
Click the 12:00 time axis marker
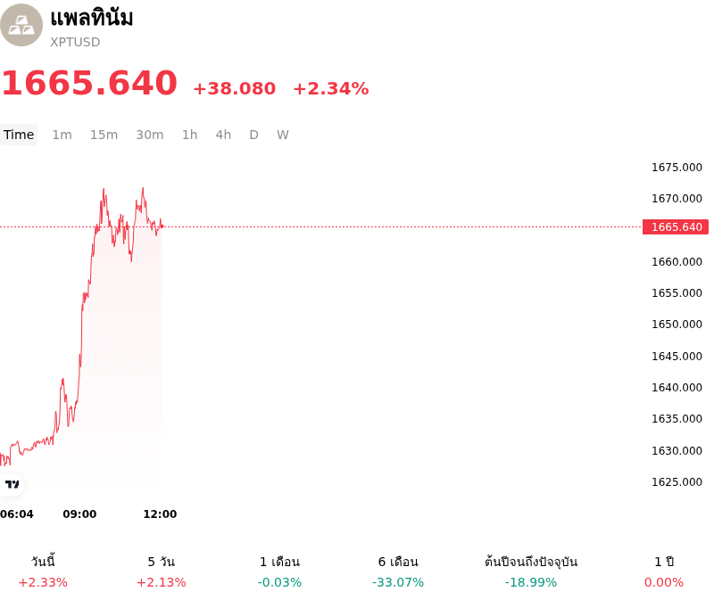160,514
